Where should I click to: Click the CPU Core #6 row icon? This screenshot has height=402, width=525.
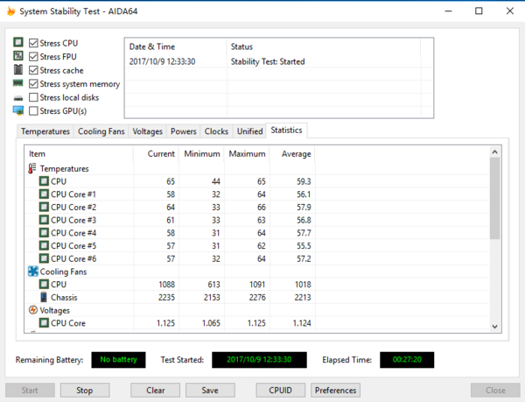point(44,258)
